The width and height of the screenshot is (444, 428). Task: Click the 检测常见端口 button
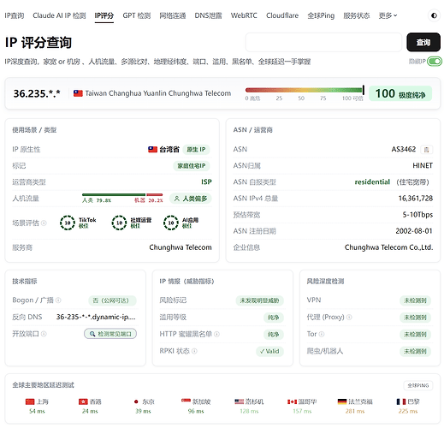[110, 334]
